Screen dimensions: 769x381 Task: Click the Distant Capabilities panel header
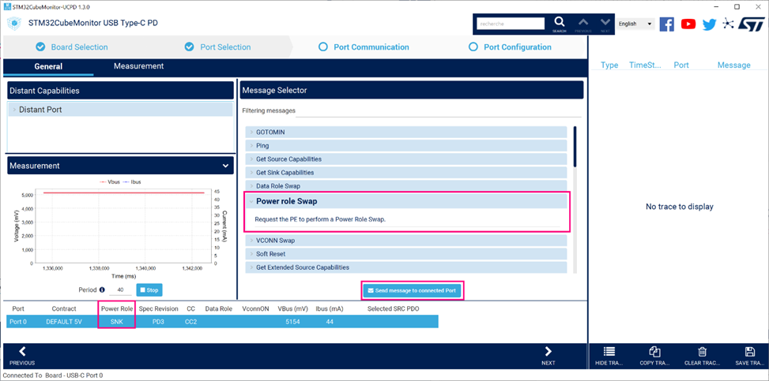click(121, 91)
